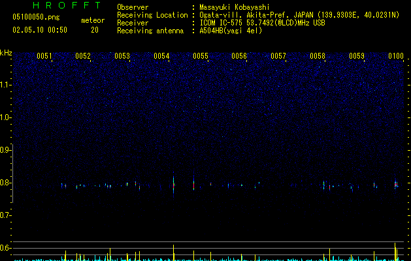Click the 0053 time marker
This screenshot has width=411, height=261.
(122, 56)
